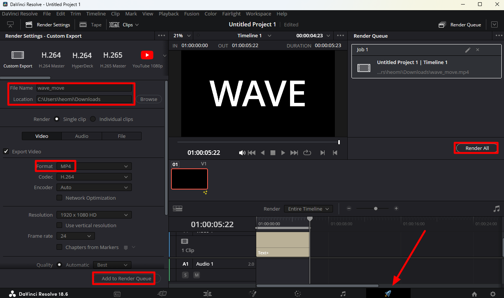Play the timeline forward

click(x=283, y=153)
